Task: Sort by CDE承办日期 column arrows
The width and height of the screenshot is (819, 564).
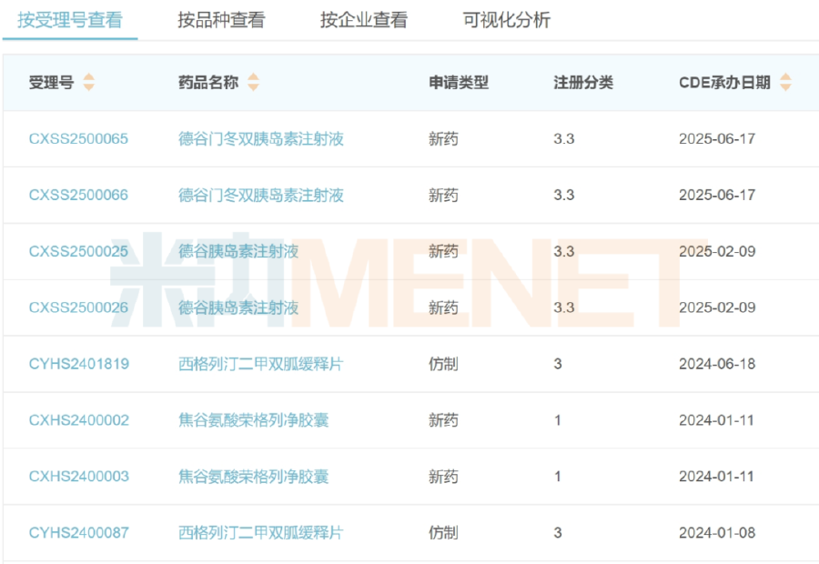Action: (x=785, y=82)
